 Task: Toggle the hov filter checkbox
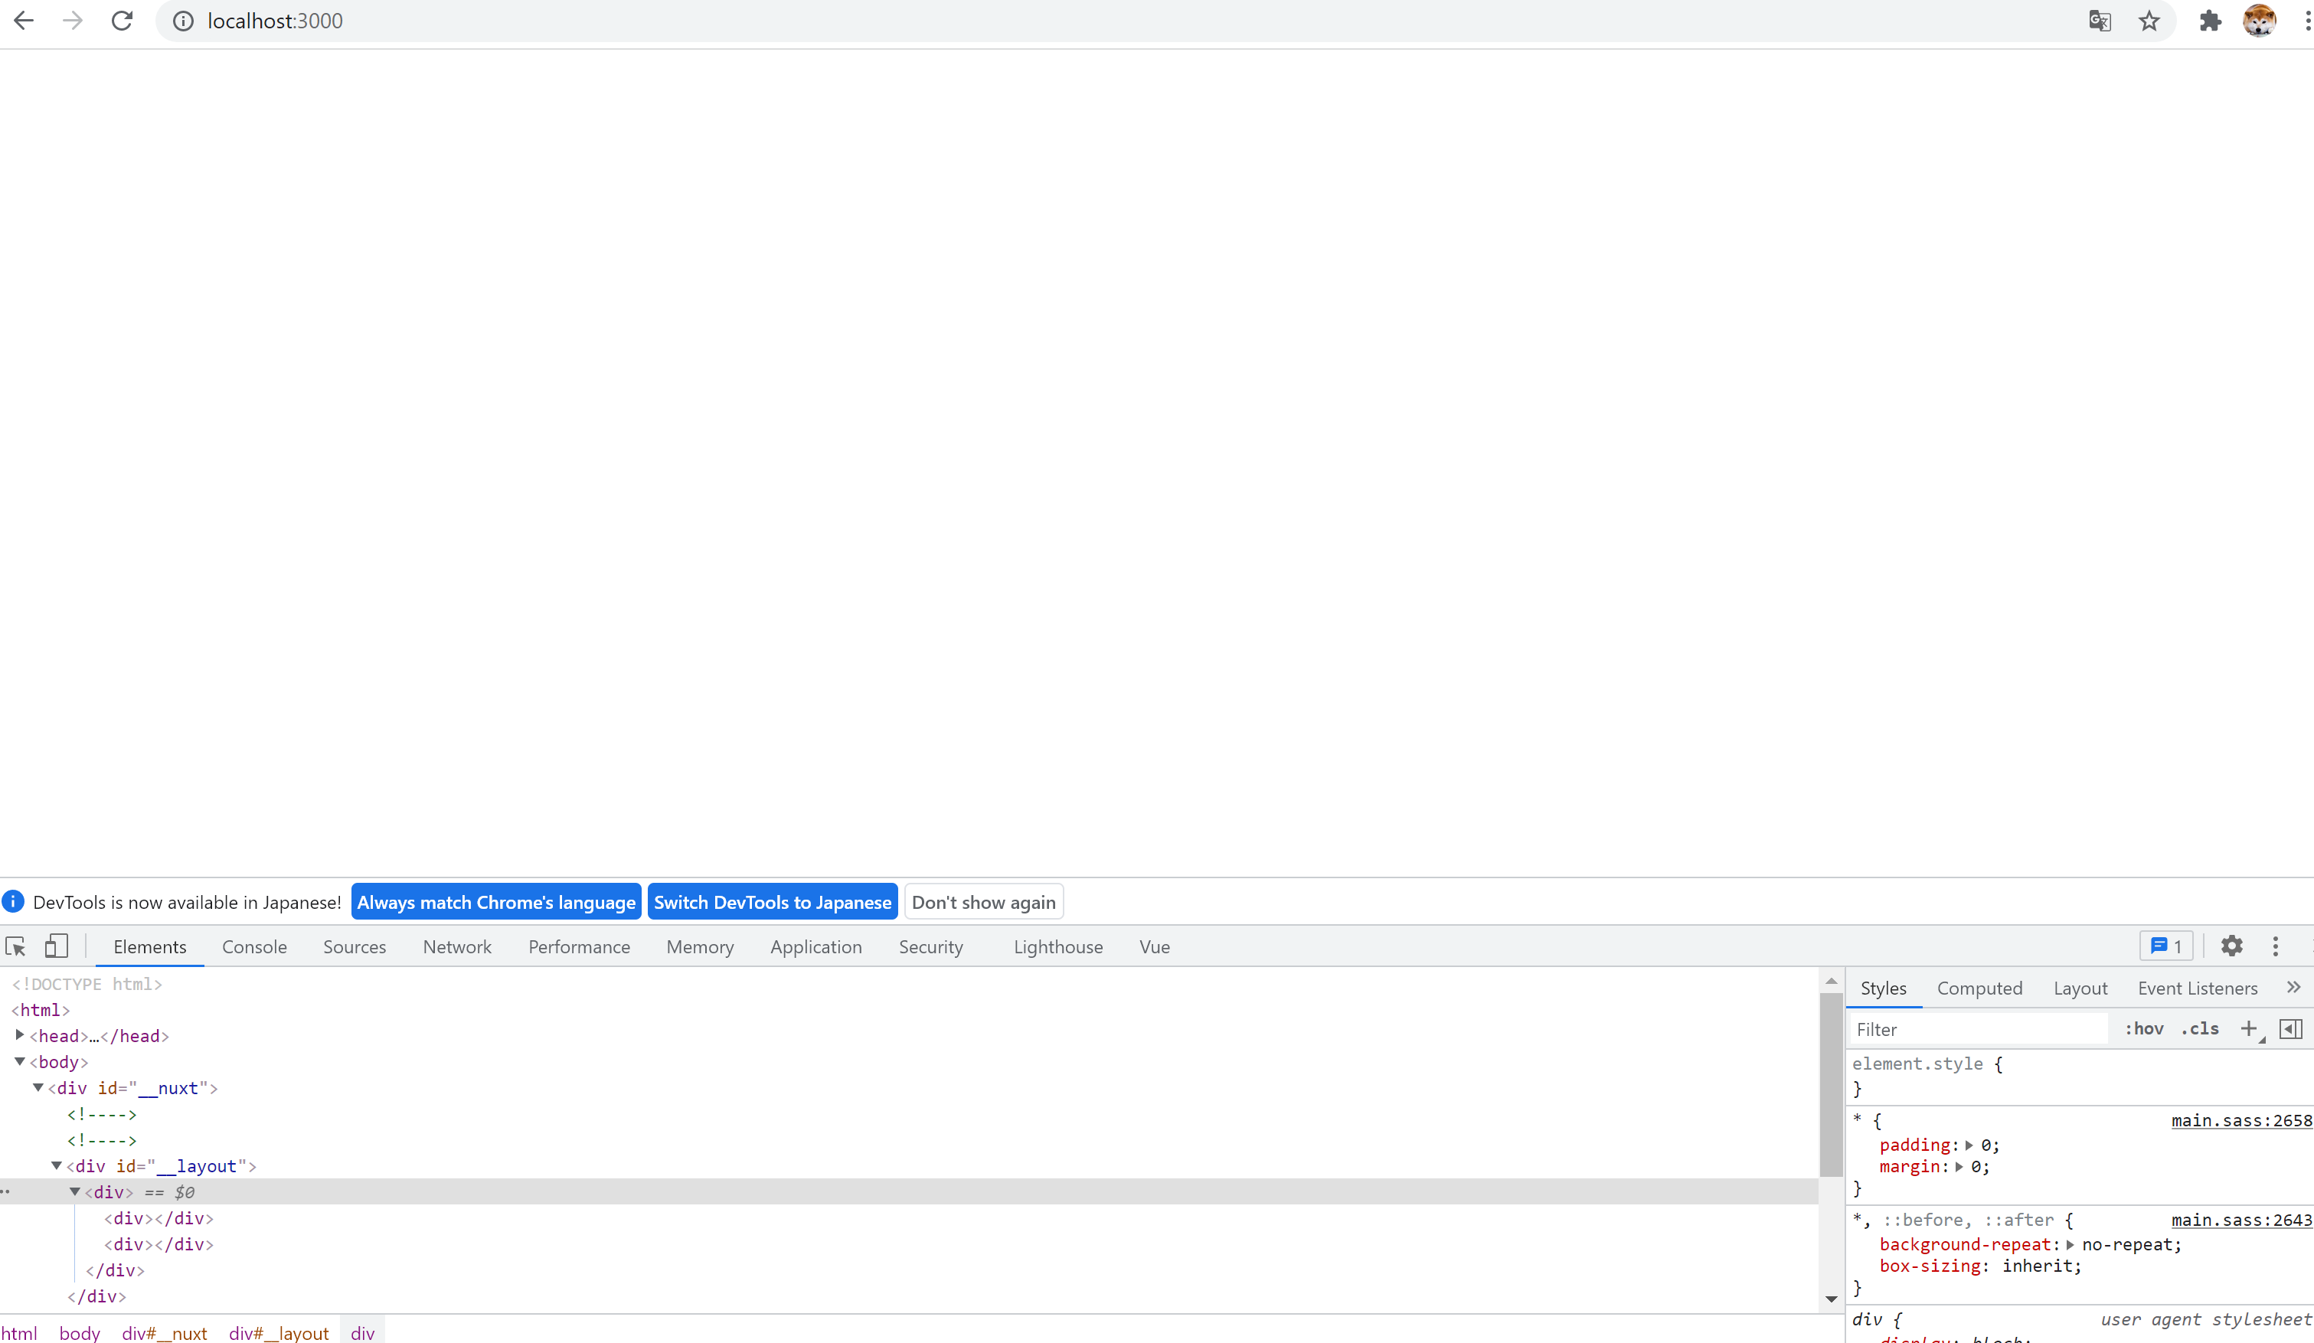(x=2143, y=1028)
